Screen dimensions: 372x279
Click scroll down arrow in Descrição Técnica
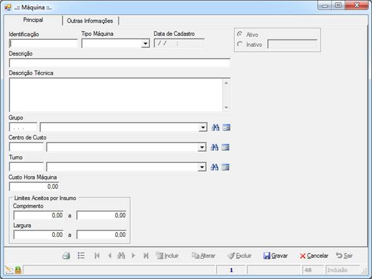click(x=226, y=107)
